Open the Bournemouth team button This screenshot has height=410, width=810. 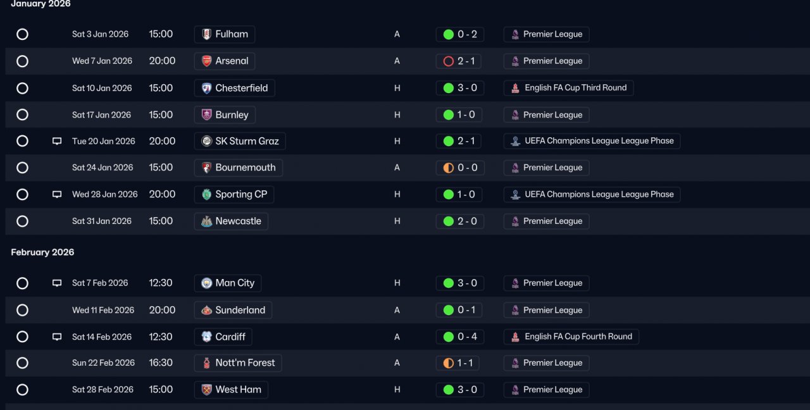click(x=238, y=168)
